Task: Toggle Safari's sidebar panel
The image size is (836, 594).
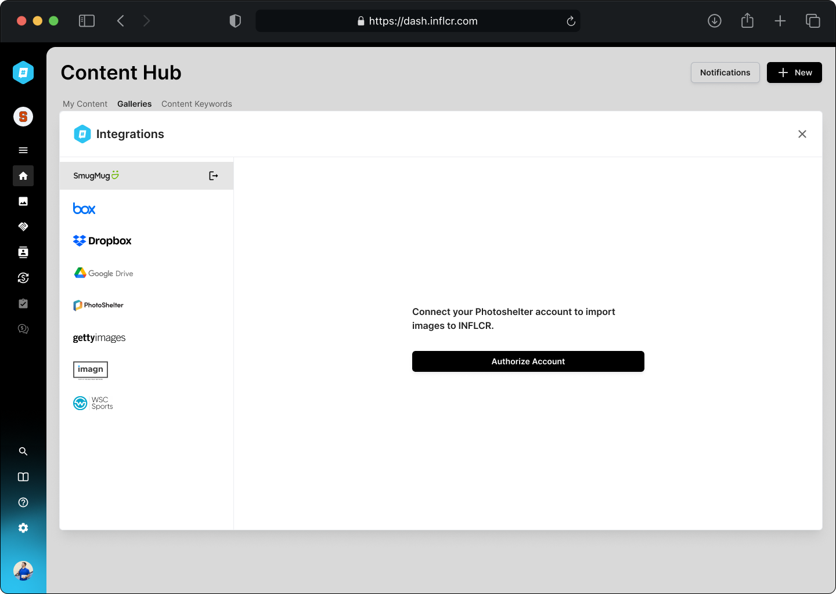Action: point(87,20)
